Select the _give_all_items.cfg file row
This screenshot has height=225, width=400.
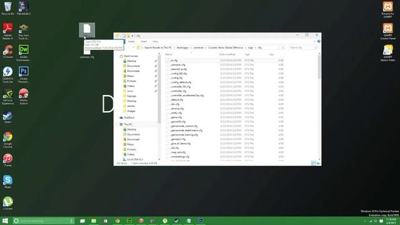point(224,143)
